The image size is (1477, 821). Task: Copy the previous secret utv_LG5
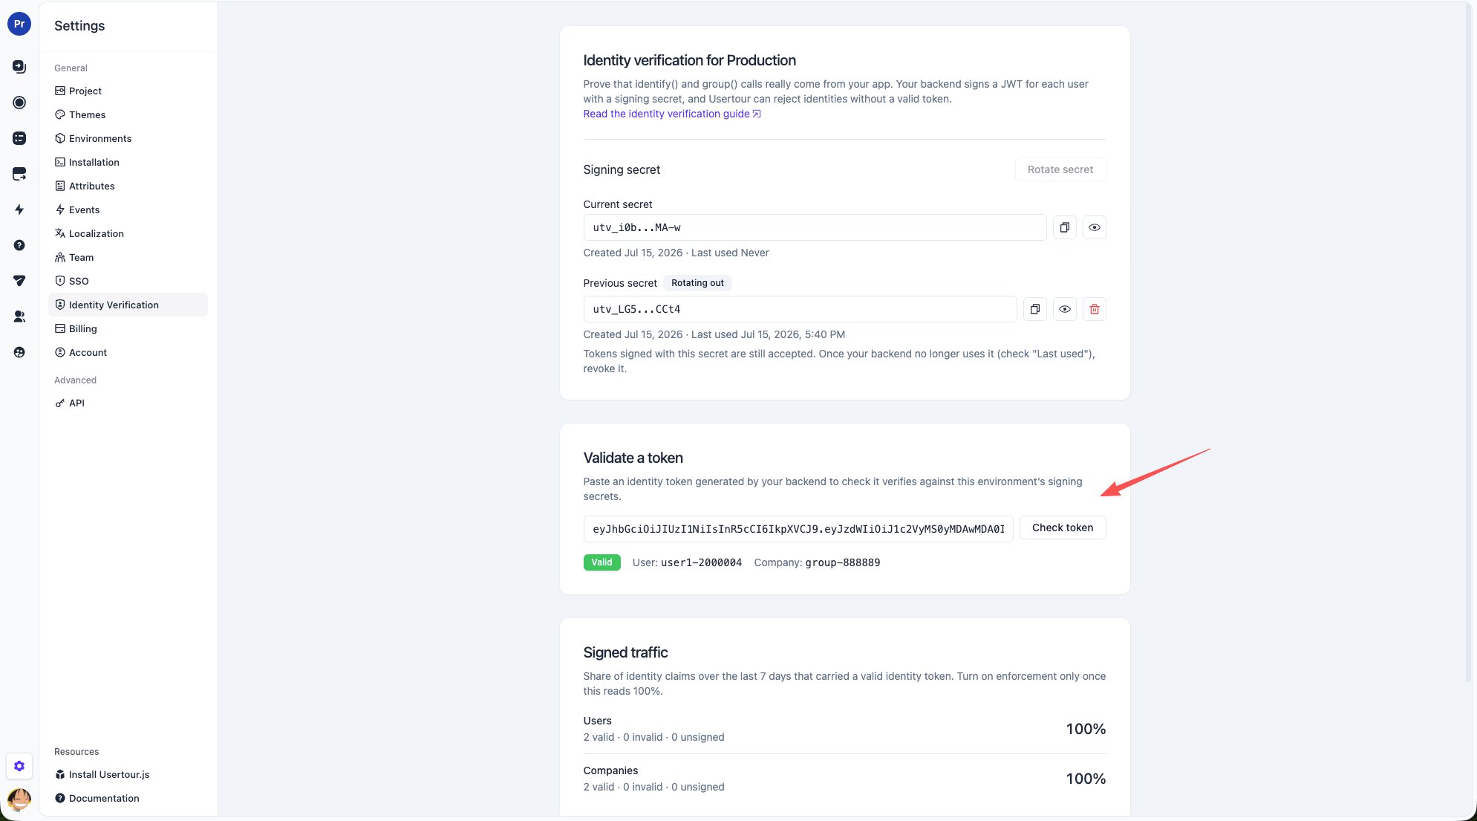coord(1034,309)
